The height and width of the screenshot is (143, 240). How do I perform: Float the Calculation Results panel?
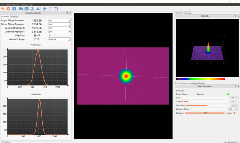67,13
